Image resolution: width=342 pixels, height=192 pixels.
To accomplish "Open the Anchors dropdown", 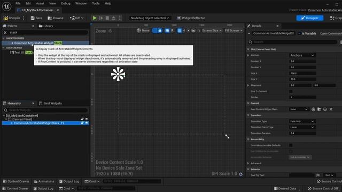I will (x=302, y=55).
